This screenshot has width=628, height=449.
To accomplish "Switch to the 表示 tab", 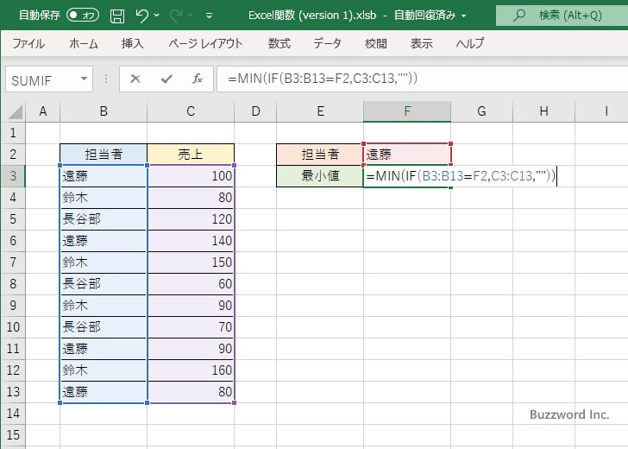I will click(x=421, y=43).
